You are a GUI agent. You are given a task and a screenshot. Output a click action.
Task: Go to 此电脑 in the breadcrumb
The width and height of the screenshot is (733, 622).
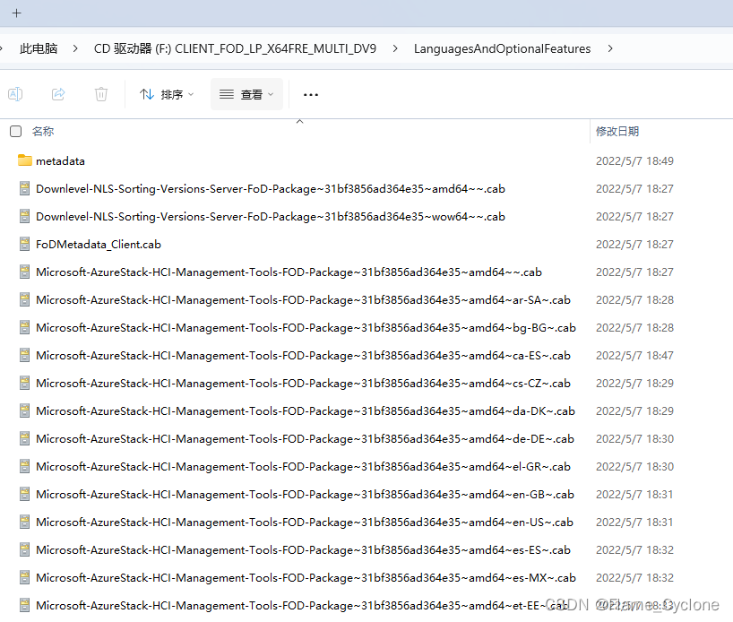pos(39,48)
